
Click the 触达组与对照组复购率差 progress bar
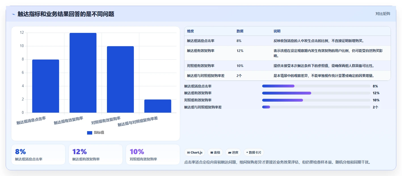[x=316, y=107]
